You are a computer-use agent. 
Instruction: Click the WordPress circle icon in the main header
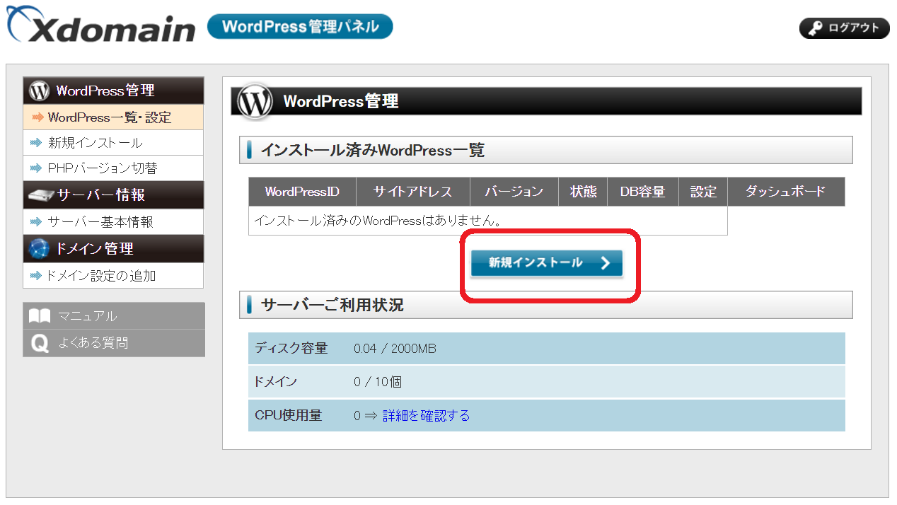coord(257,100)
